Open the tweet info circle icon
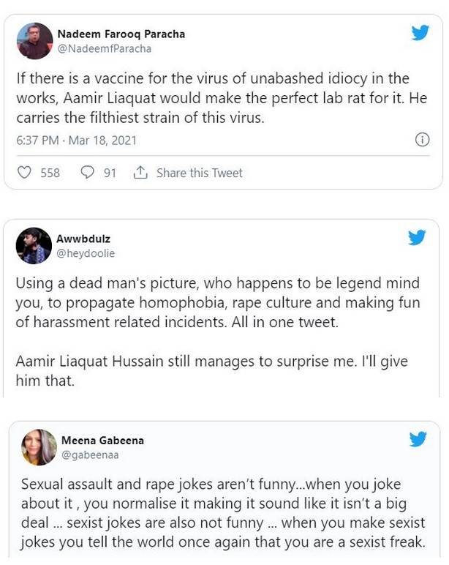This screenshot has height=565, width=449. tap(423, 140)
